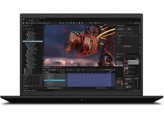The width and height of the screenshot is (164, 119).
Task: Click the track filter funnel icon
Action: pyautogui.click(x=61, y=72)
